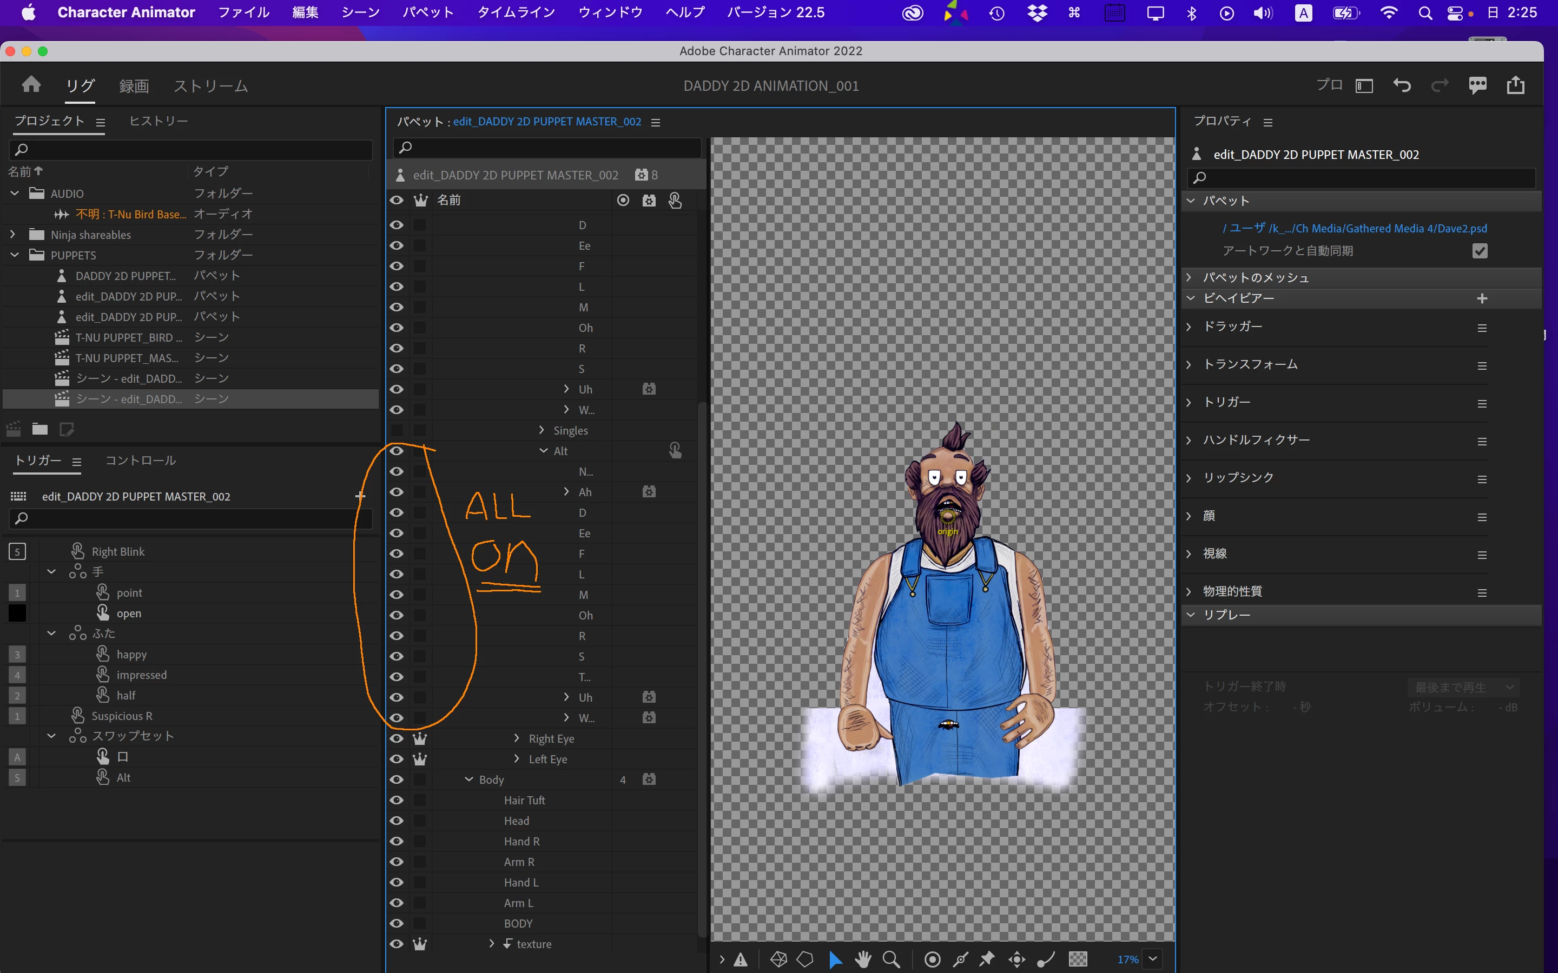Collapse the Body layer group
Viewport: 1558px width, 973px height.
tap(468, 779)
